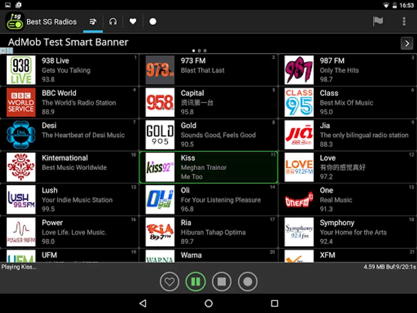
Task: Tap the Capital 95.8 logo
Action: [160, 102]
